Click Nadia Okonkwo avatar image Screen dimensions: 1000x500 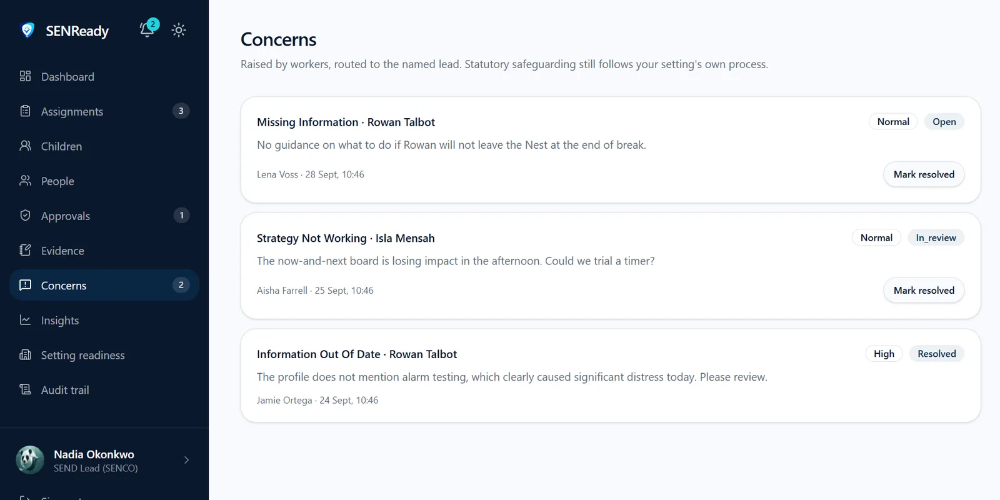point(30,460)
